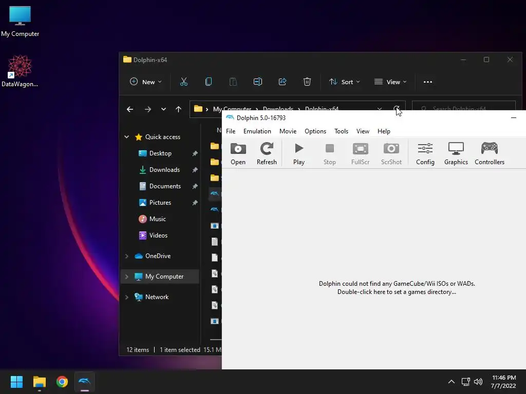
Task: Open the View menu in Dolphin
Action: click(363, 131)
